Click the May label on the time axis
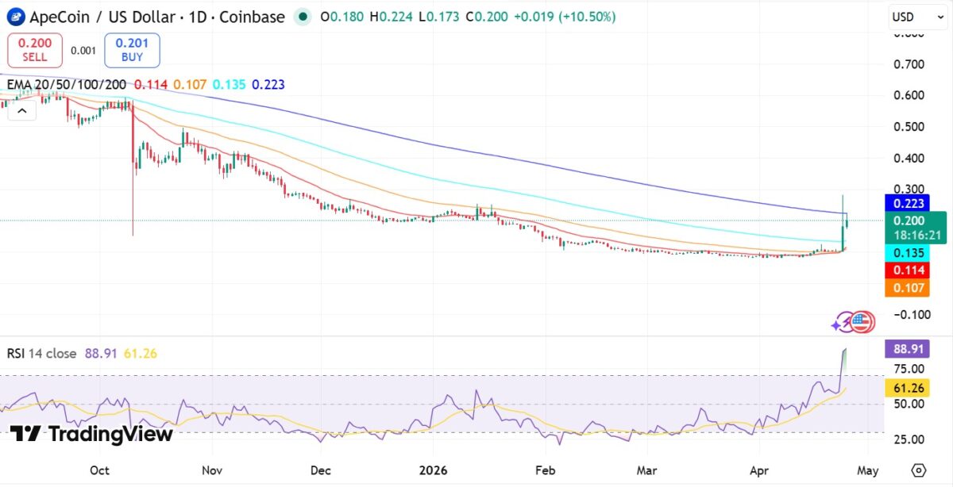The height and width of the screenshot is (487, 953). tap(867, 470)
